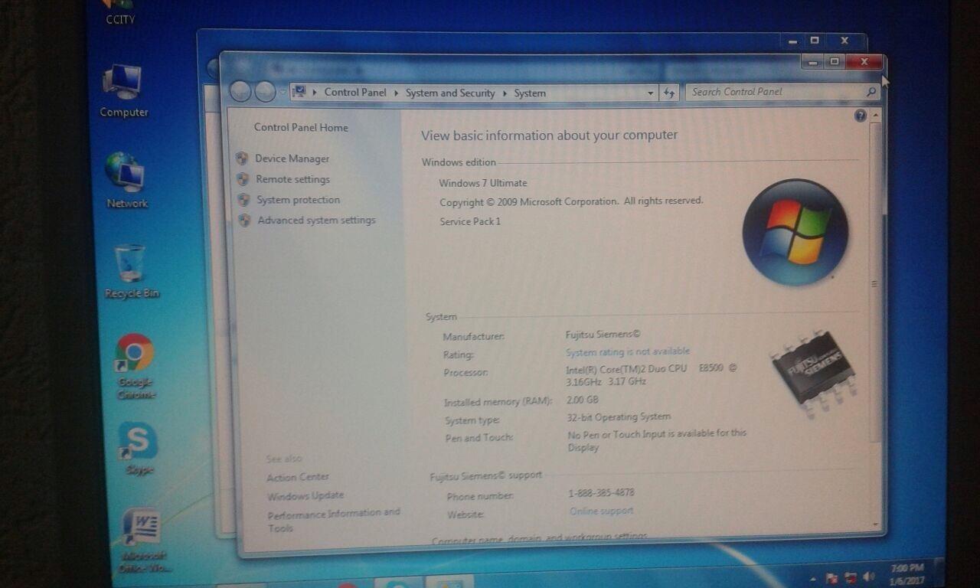This screenshot has height=588, width=980.
Task: Open Control Panel Home link
Action: click(301, 128)
